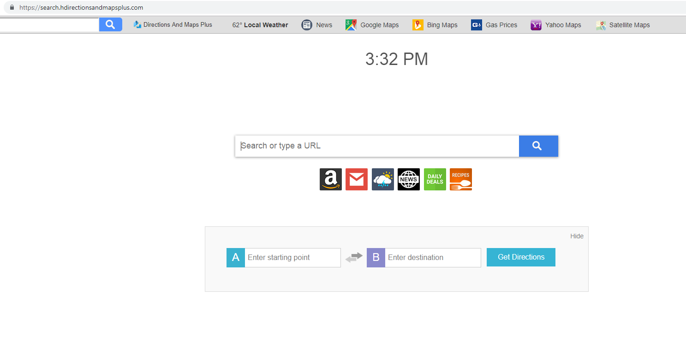Viewport: 686px width, 343px height.
Task: Click the Gas Prices toolbar icon
Action: [477, 25]
